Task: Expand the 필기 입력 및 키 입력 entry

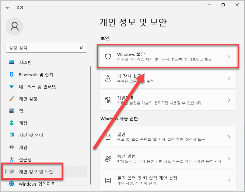Action: (x=167, y=180)
